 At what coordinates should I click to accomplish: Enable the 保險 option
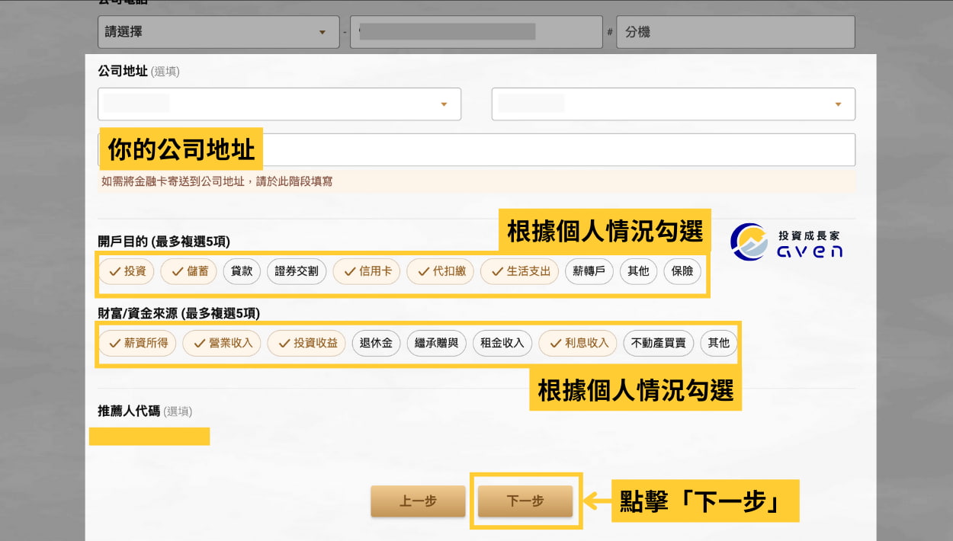(681, 271)
